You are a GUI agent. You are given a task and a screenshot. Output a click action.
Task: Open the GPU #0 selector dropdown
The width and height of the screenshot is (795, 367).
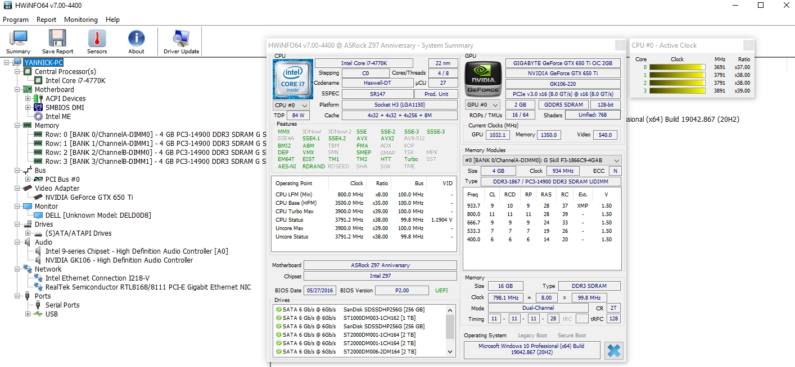[482, 105]
